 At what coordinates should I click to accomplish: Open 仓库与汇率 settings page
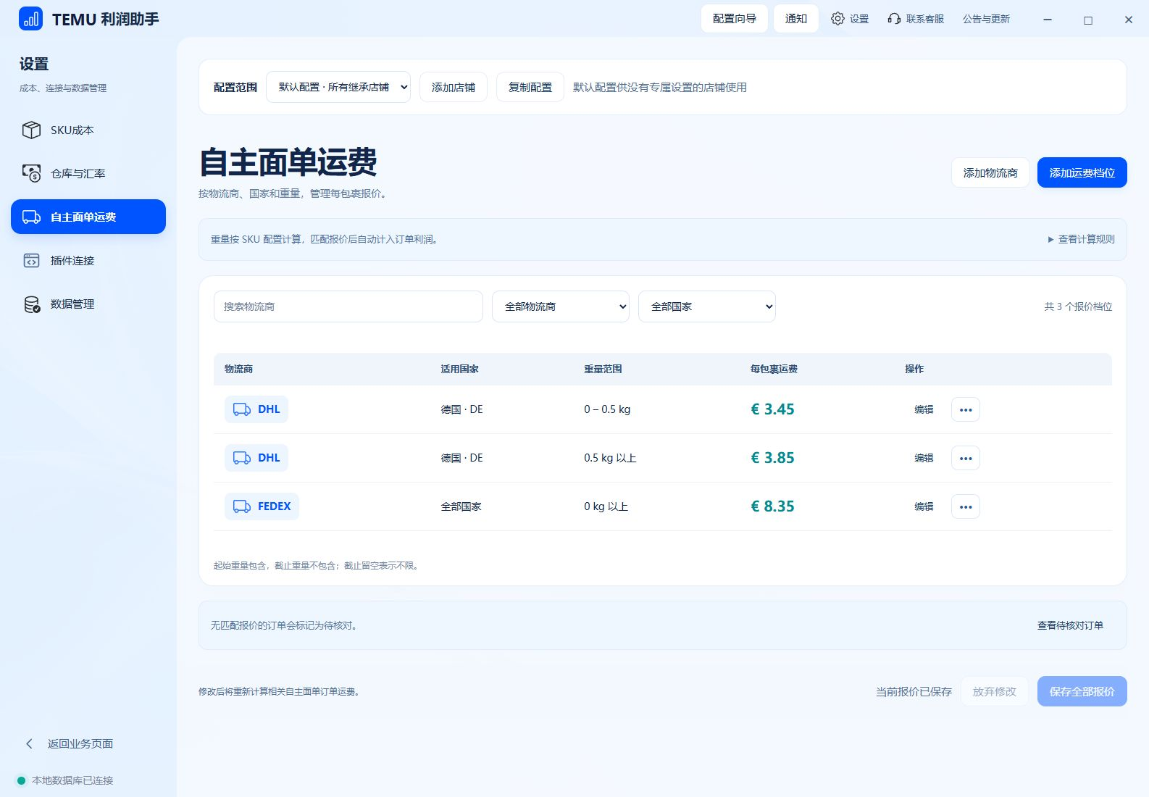coord(88,173)
